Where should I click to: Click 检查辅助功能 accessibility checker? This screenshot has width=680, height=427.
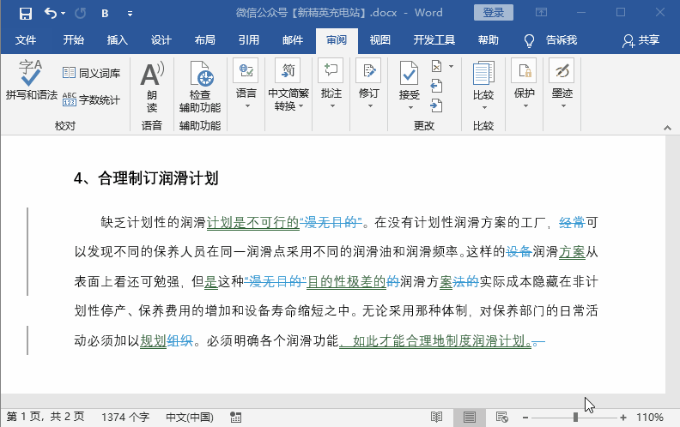point(200,87)
